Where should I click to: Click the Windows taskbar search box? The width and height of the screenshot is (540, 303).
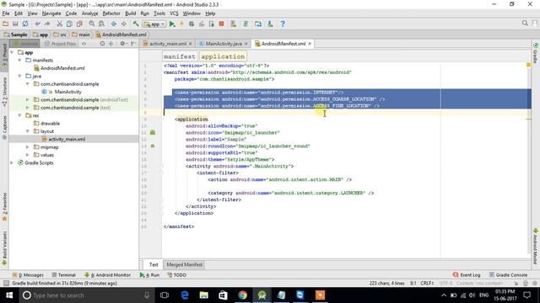tap(86, 295)
